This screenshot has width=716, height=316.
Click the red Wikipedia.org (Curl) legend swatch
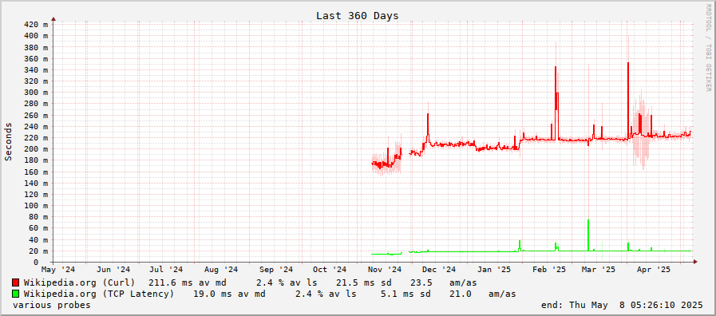click(x=15, y=282)
